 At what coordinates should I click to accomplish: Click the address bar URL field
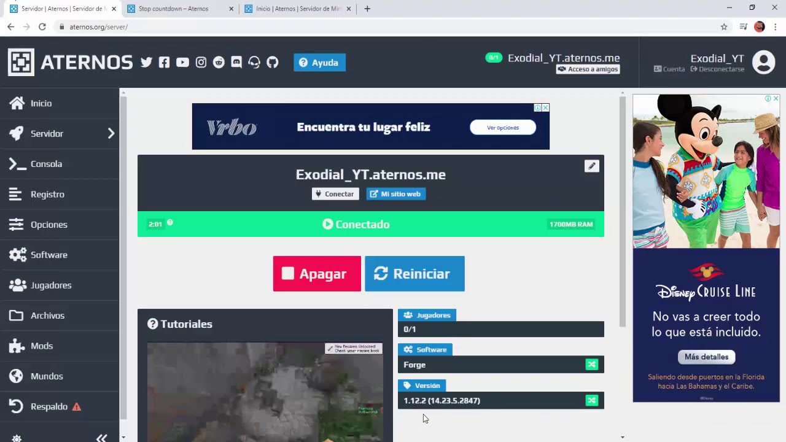pos(387,27)
